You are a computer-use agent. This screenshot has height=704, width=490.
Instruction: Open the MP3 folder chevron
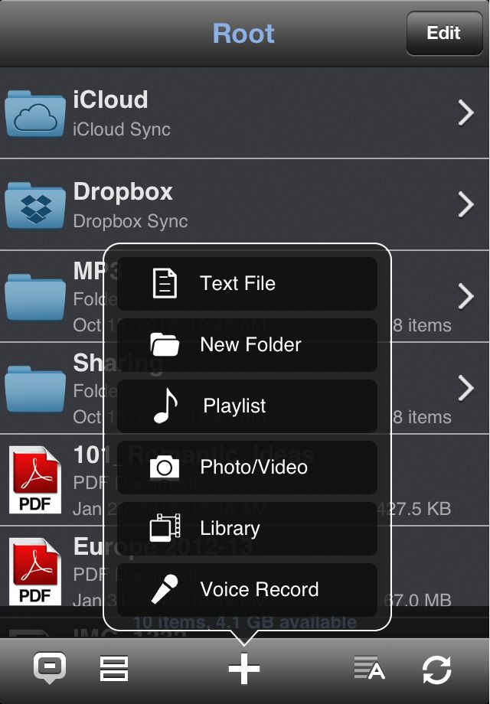coord(466,296)
